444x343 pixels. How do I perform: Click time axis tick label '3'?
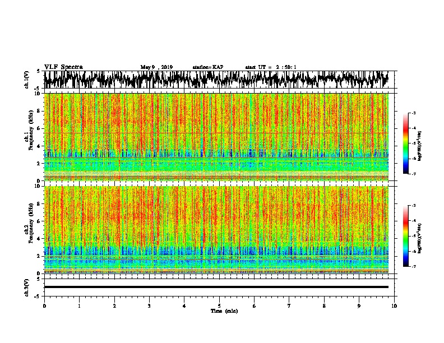(149, 305)
